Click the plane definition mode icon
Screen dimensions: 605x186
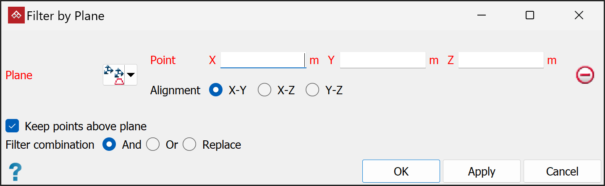(x=114, y=75)
